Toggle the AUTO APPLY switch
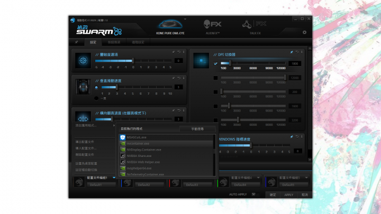The height and width of the screenshot is (214, 381). tap(255, 194)
